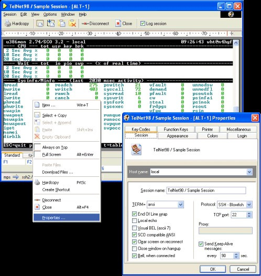Toggle Visual BEL (ascii 7) checkbox
This screenshot has width=261, height=276.
[134, 228]
